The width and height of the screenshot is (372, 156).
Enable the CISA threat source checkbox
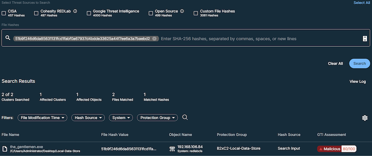(4, 13)
